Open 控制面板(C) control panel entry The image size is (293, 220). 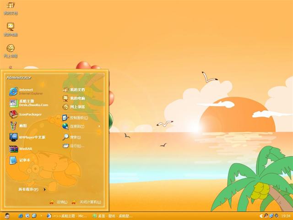click(75, 118)
